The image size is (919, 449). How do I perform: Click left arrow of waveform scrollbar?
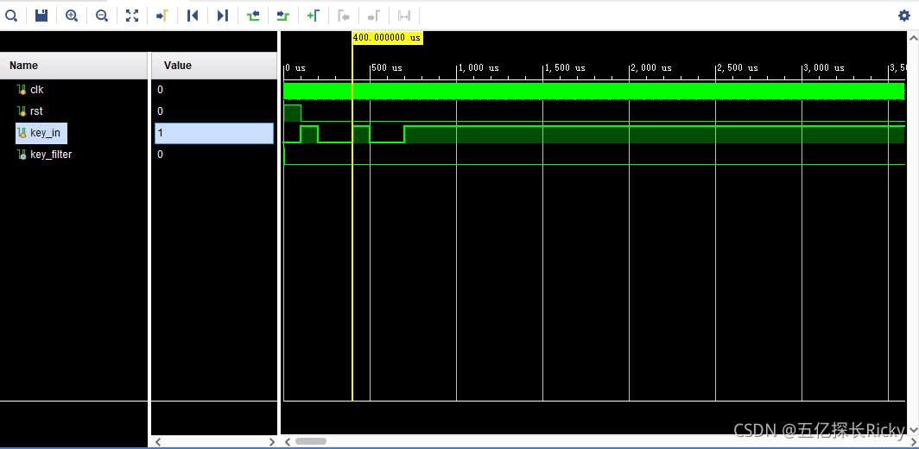pos(287,440)
